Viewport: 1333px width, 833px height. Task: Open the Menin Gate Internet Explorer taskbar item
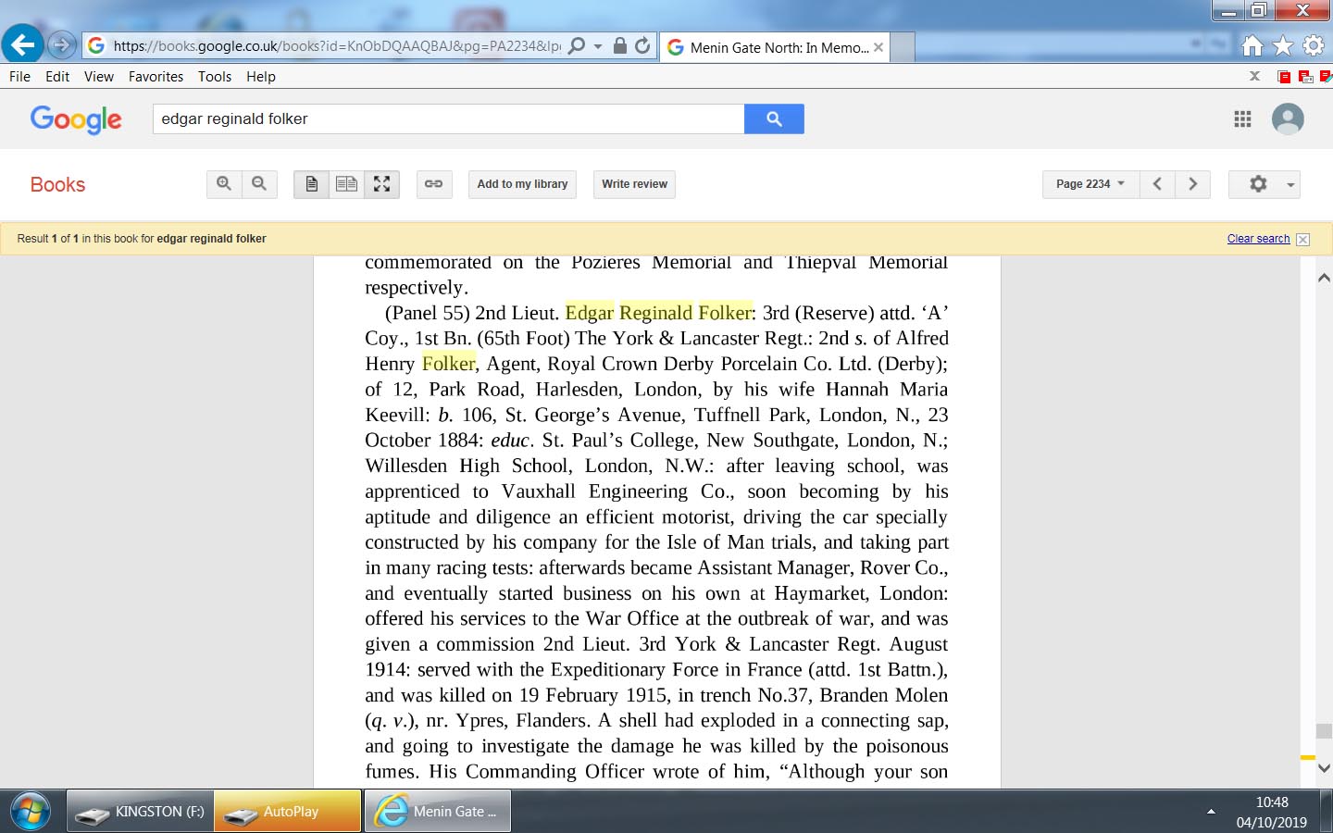tap(438, 812)
